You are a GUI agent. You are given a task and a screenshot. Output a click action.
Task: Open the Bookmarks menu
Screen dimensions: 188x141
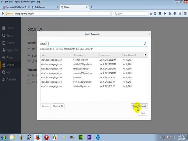pyautogui.click(x=25, y=2)
